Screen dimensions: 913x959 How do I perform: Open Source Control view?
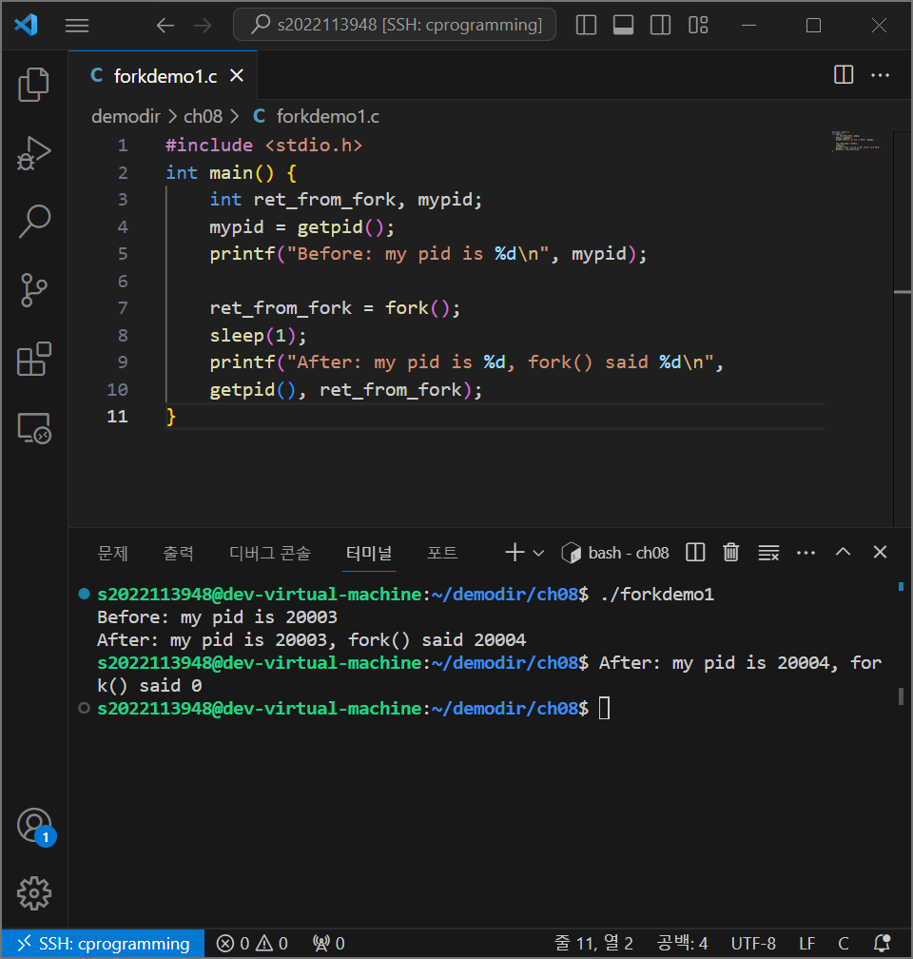pyautogui.click(x=33, y=290)
